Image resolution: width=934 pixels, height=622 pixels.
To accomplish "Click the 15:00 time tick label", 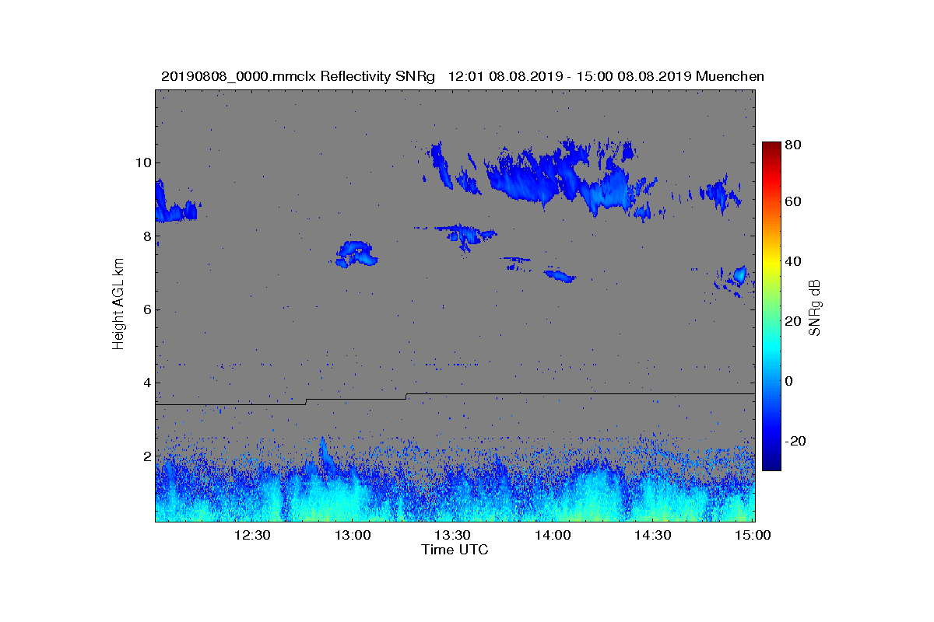I will point(753,535).
